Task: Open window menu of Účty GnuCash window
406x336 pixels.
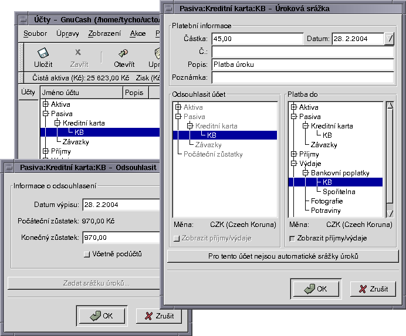Action: [24, 20]
